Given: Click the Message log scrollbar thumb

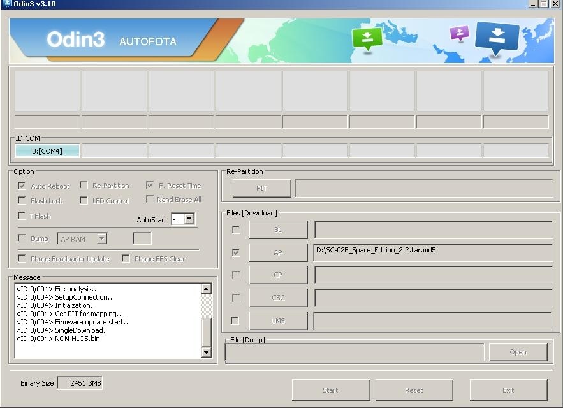Looking at the screenshot, I should click(x=207, y=332).
